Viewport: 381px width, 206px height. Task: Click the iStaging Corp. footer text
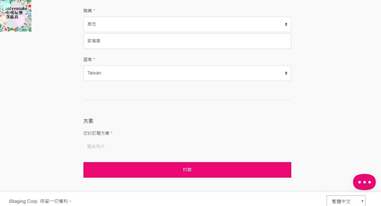point(40,201)
